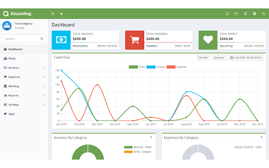The image size is (269, 168).
Task: Click the Akaunting logo icon
Action: click(5, 13)
